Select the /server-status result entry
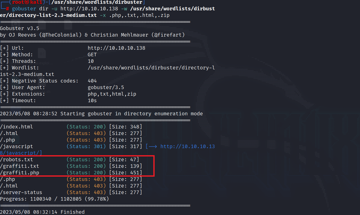The height and width of the screenshot is (215, 360). pos(21,192)
